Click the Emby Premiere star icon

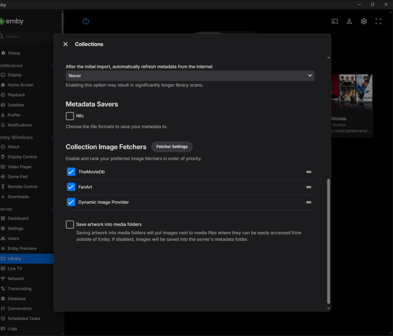point(3,249)
